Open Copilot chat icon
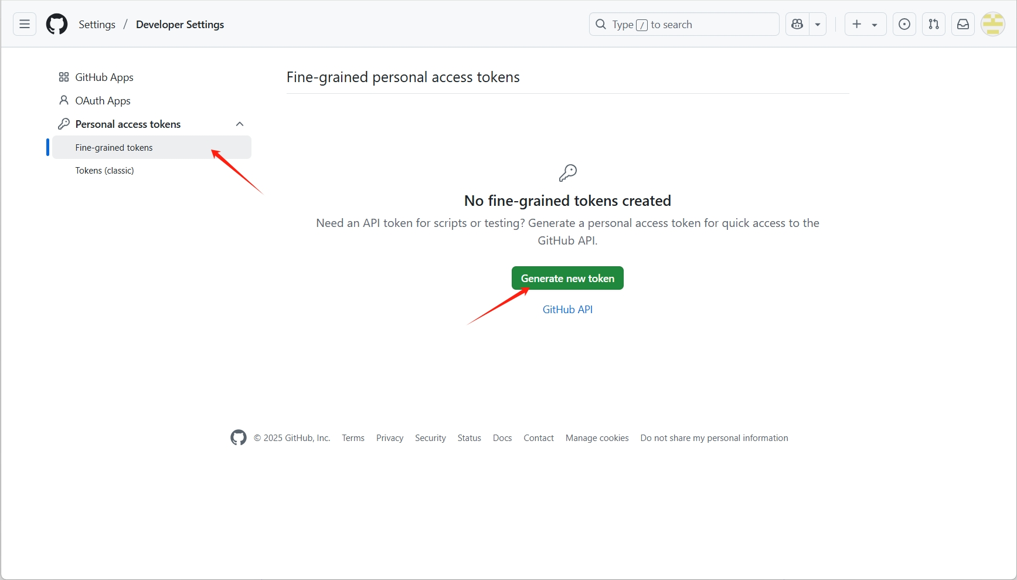The height and width of the screenshot is (580, 1017). (797, 24)
